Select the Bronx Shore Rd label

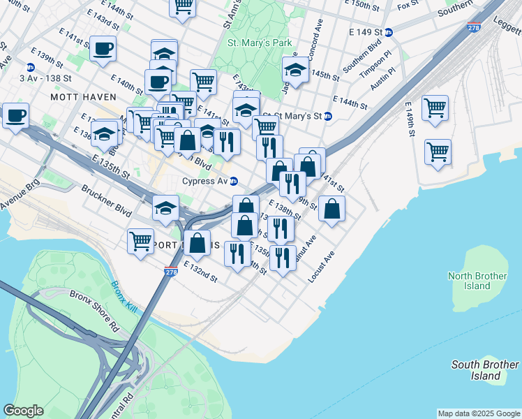click(94, 311)
